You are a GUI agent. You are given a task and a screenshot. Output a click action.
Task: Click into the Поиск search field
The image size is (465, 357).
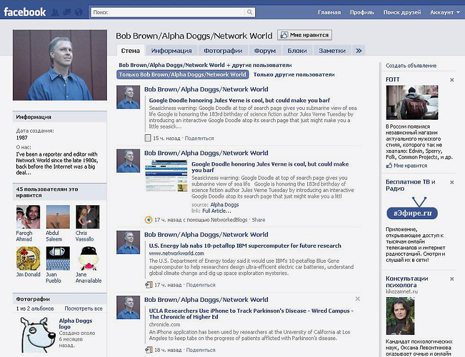(x=167, y=12)
